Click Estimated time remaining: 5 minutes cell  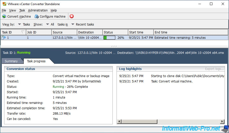click(180, 38)
